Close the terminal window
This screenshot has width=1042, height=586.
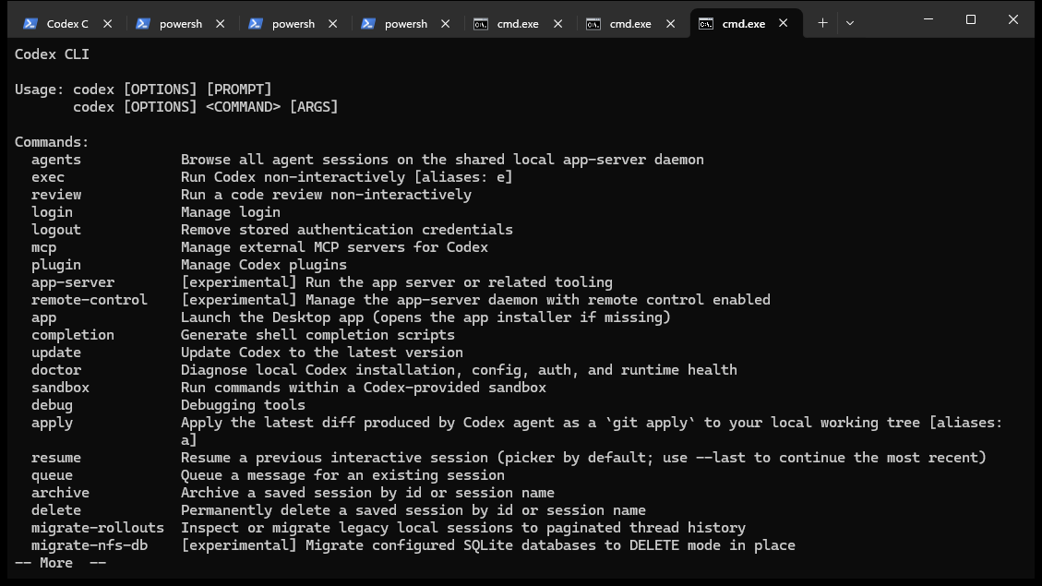[1013, 19]
